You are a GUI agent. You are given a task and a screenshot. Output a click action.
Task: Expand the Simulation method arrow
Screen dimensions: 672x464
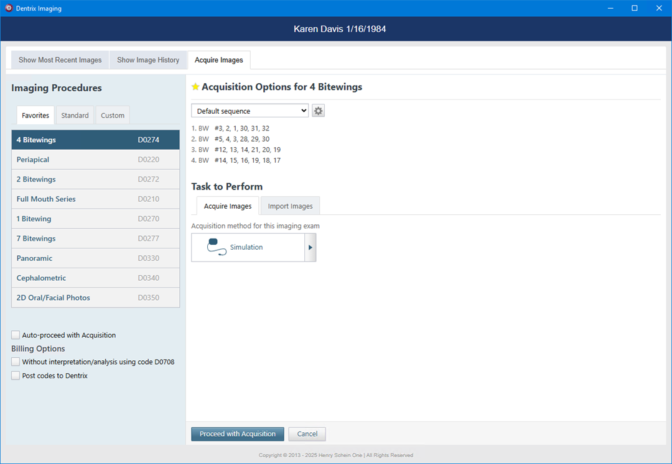(310, 247)
